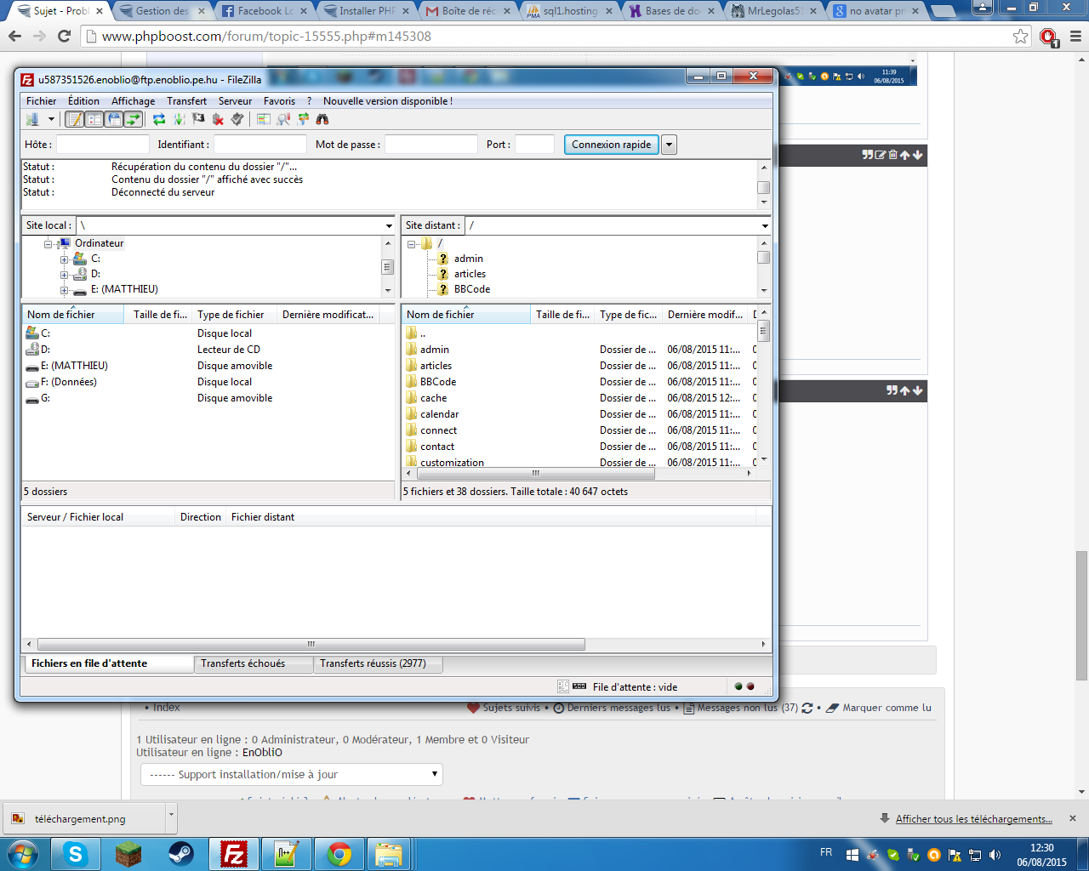
Task: Toggle the message log display
Action: click(75, 120)
